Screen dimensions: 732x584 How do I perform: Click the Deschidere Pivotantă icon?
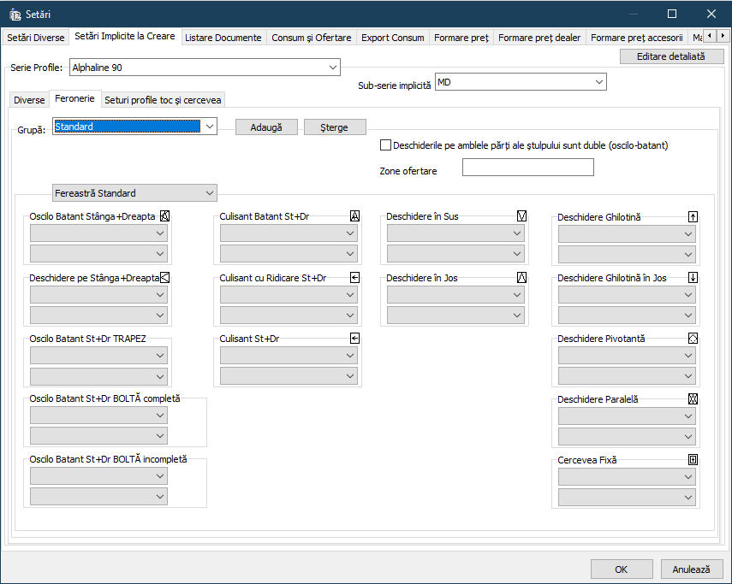[x=693, y=339]
